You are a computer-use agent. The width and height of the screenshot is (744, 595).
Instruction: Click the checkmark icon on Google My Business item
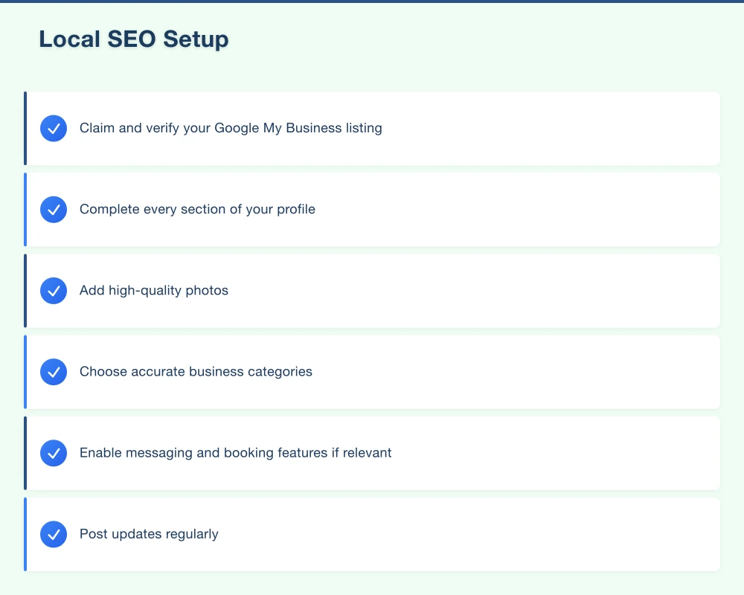[x=53, y=128]
